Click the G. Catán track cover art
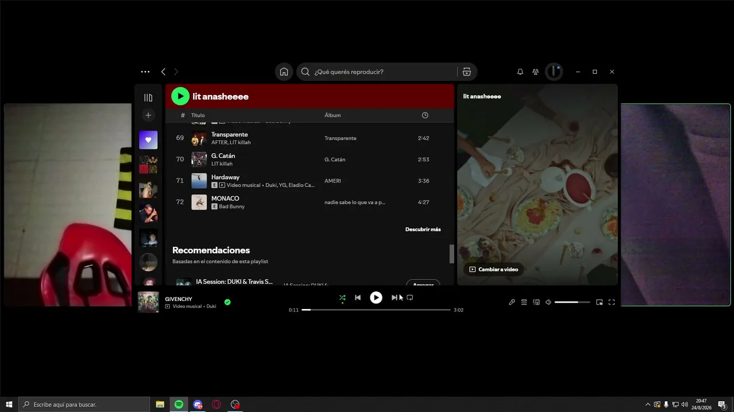 click(x=199, y=159)
